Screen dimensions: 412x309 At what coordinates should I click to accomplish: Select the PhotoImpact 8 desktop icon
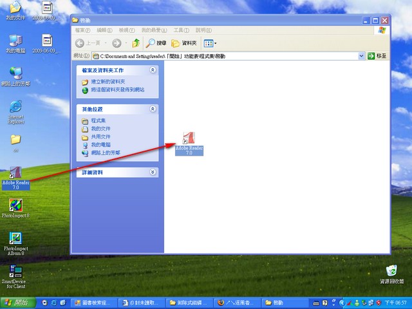[x=15, y=209]
